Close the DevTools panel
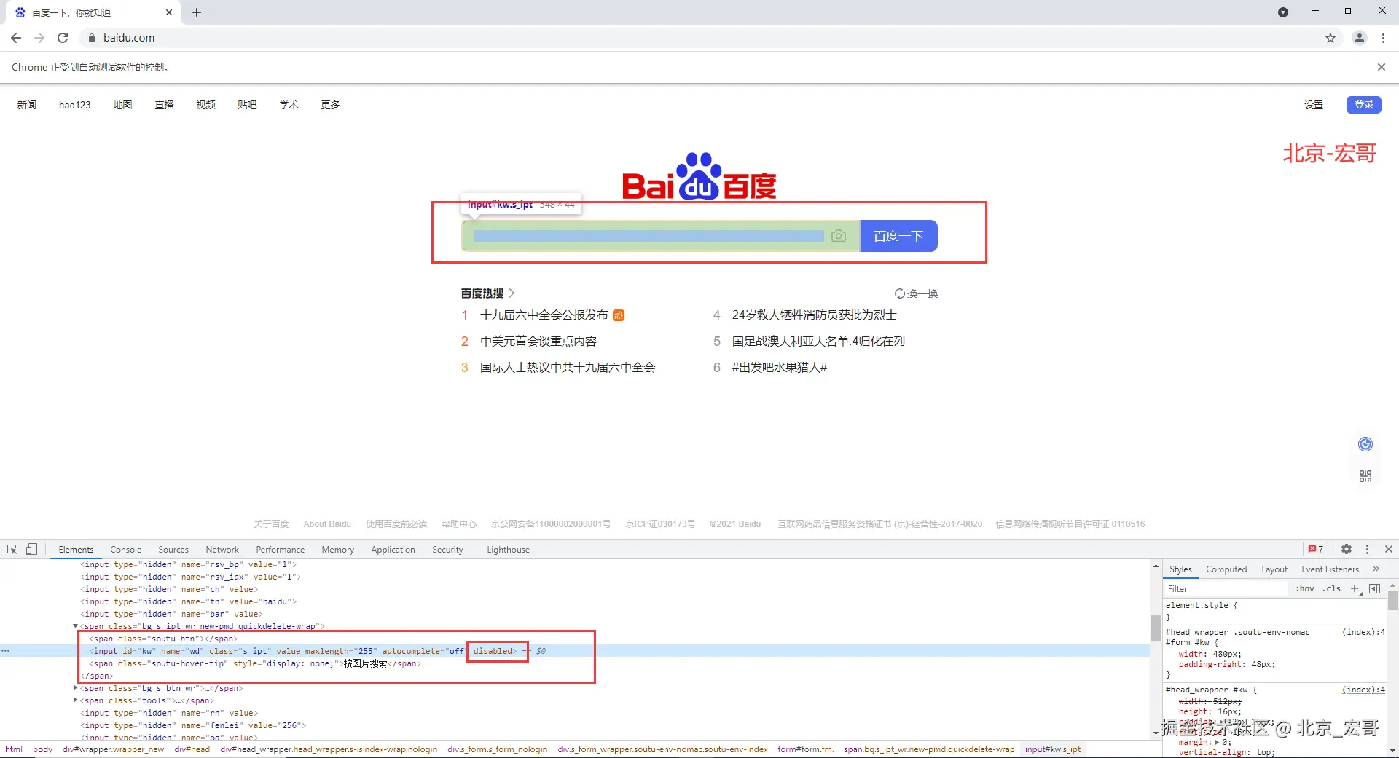The image size is (1399, 758). [x=1389, y=550]
